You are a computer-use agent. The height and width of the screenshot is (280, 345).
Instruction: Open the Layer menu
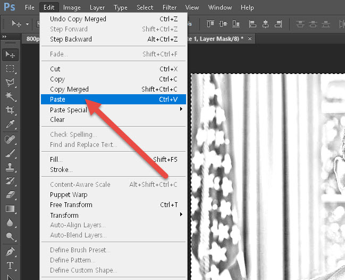click(97, 7)
